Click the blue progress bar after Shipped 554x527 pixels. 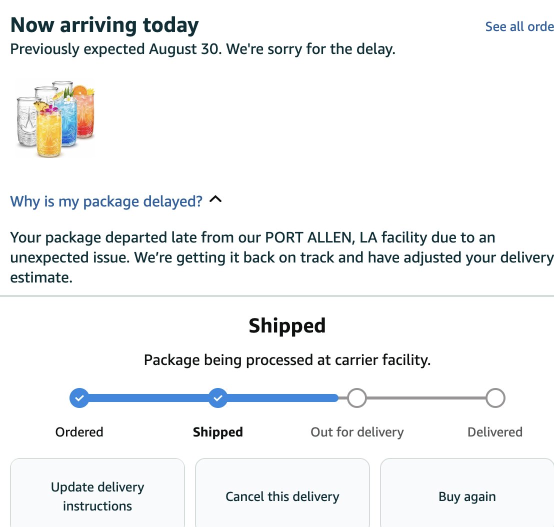pos(282,398)
